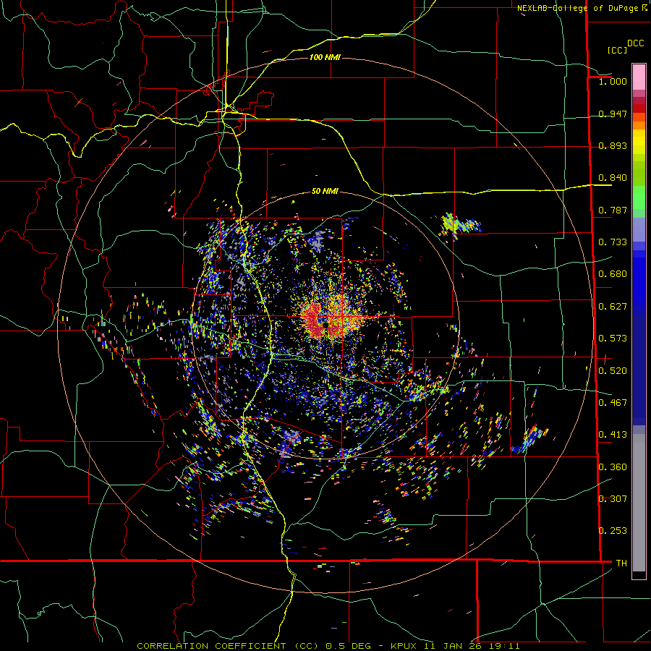Screen dimensions: 651x651
Task: Click the 0.787 scale value
Action: [x=613, y=210]
